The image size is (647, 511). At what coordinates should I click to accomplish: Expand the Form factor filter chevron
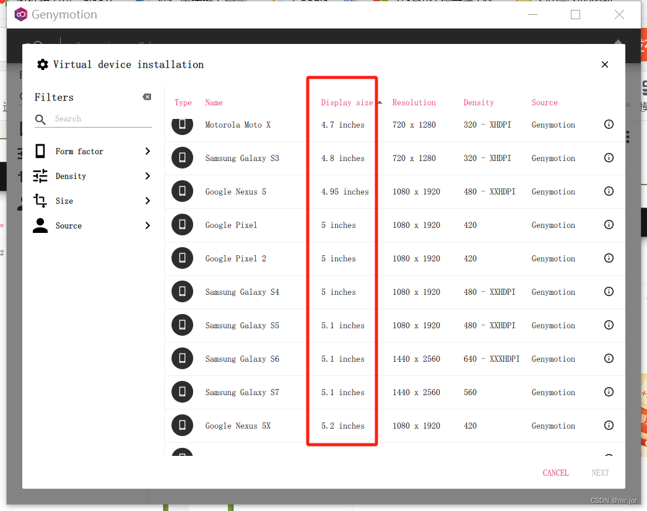[147, 151]
